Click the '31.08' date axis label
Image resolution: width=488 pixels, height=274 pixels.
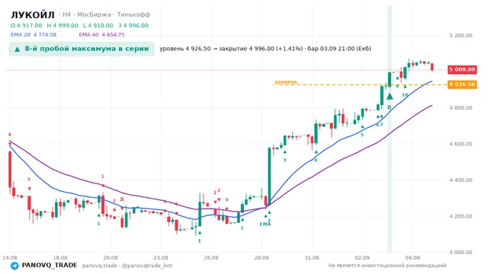tap(312, 258)
